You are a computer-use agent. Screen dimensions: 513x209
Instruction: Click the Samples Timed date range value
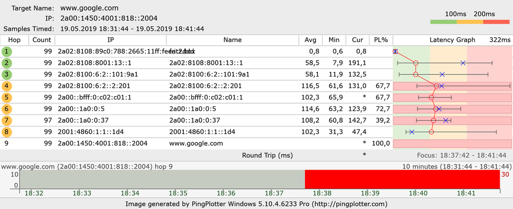pos(132,29)
